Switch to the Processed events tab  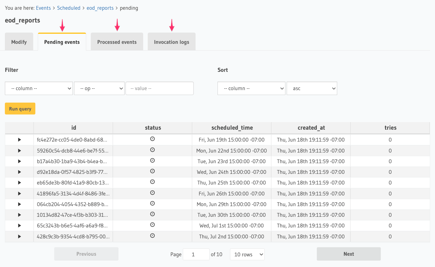tap(117, 42)
